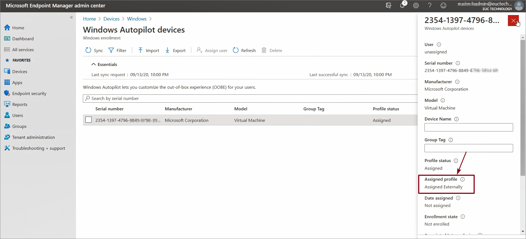Open Apps in sidebar
This screenshot has height=239, width=526.
tap(17, 82)
